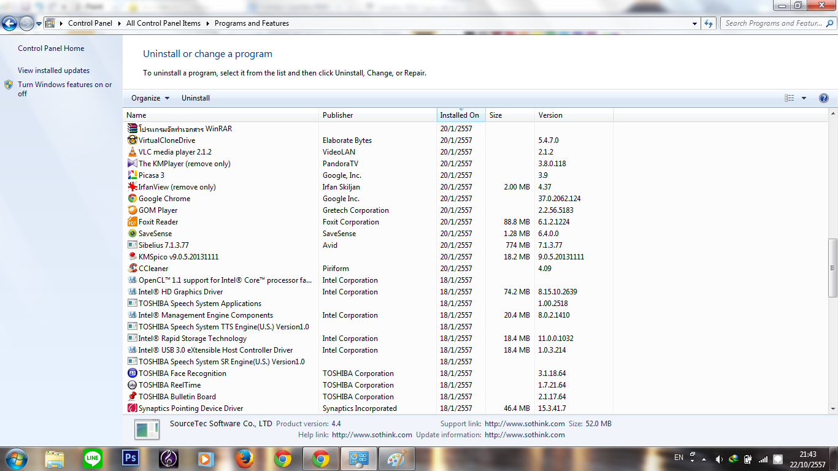
Task: Sort by the Publisher column header
Action: click(x=378, y=115)
